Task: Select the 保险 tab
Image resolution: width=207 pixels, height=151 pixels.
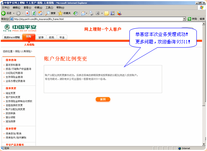Action: (29, 37)
